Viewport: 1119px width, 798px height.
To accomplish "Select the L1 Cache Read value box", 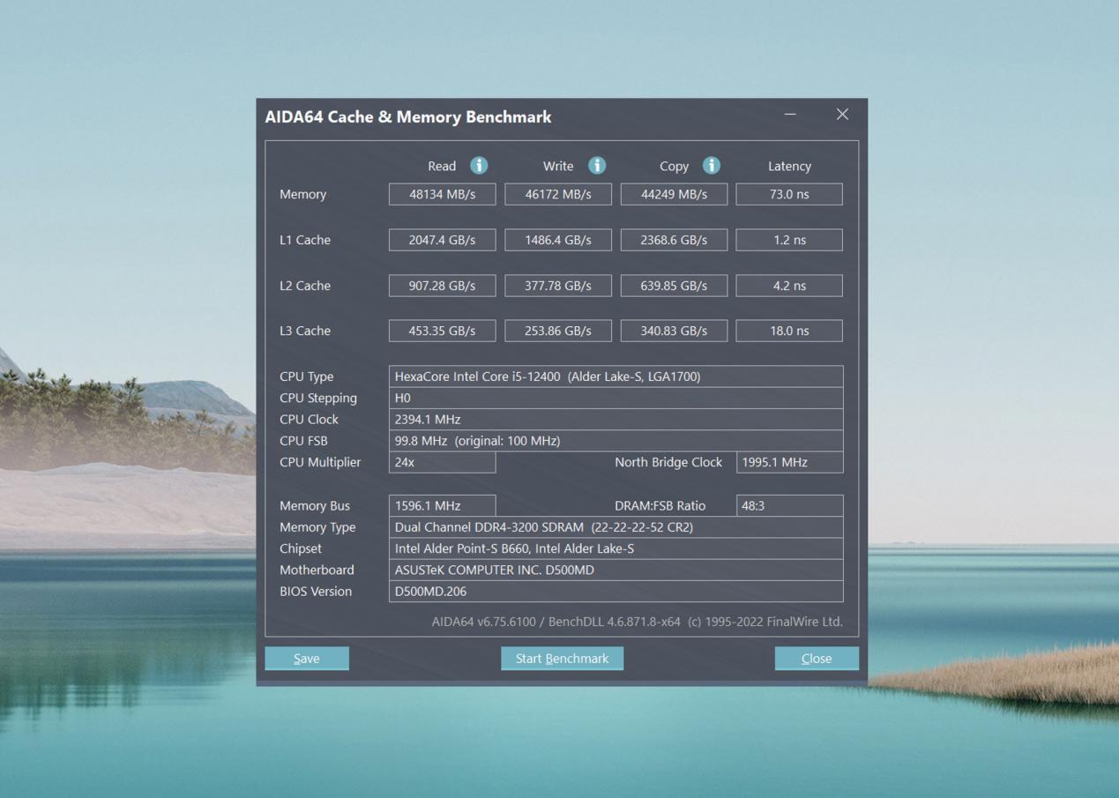I will pyautogui.click(x=442, y=240).
